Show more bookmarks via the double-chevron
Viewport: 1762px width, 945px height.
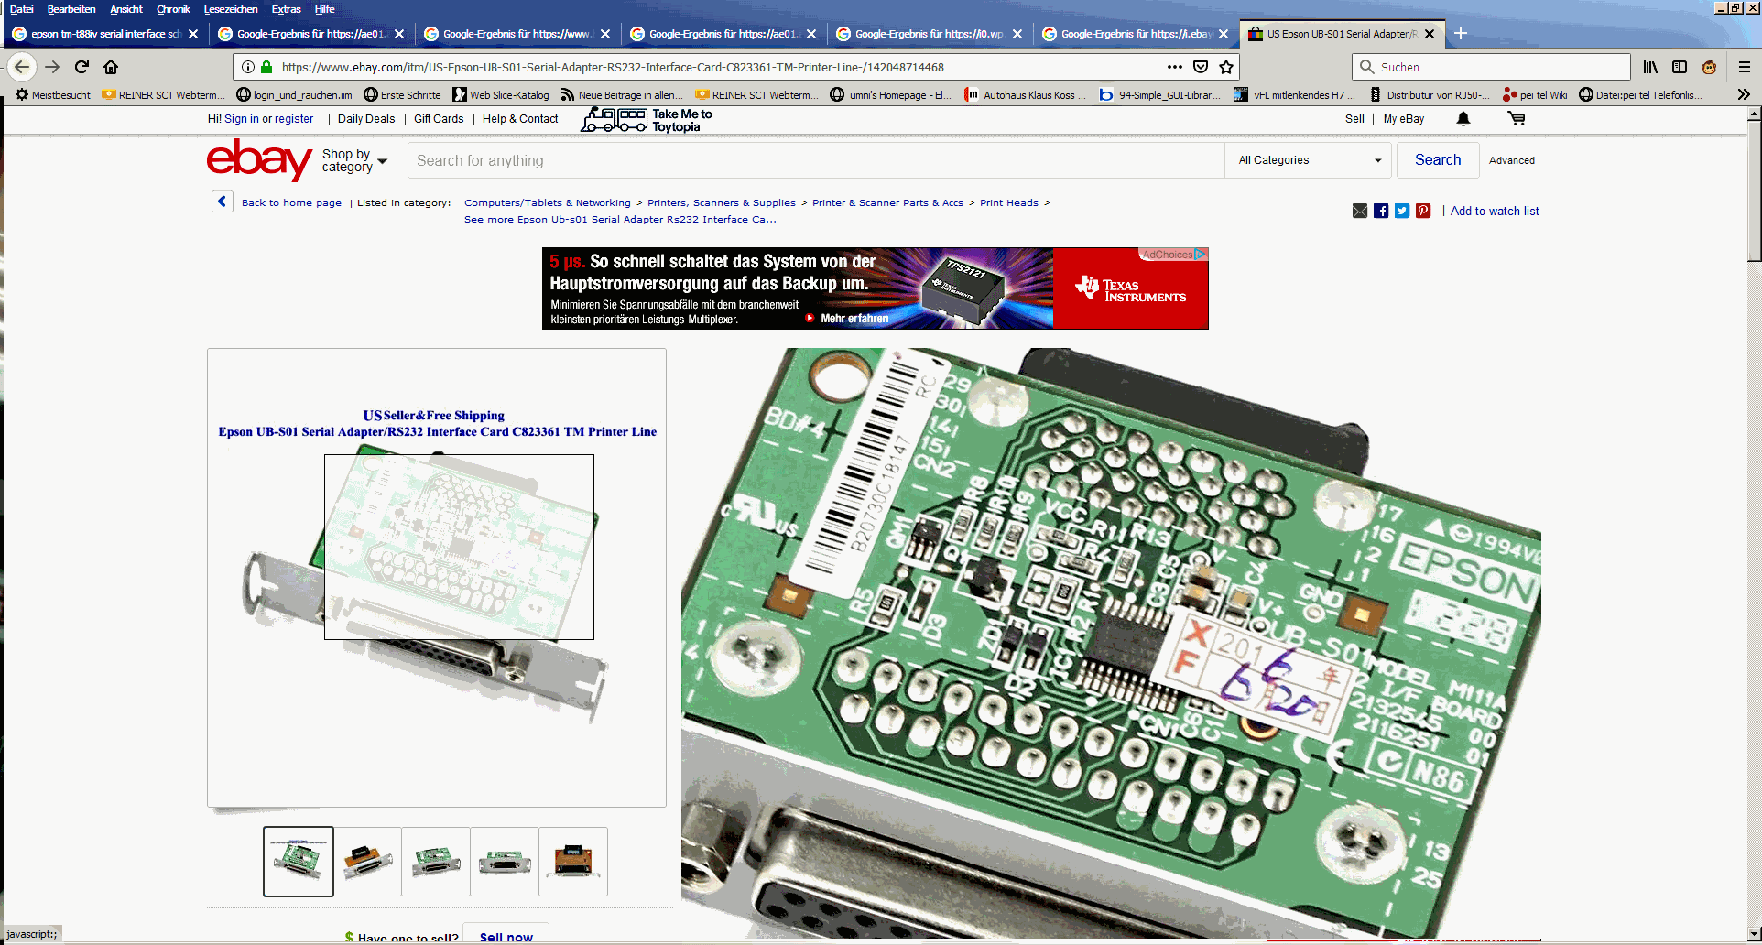(1744, 94)
